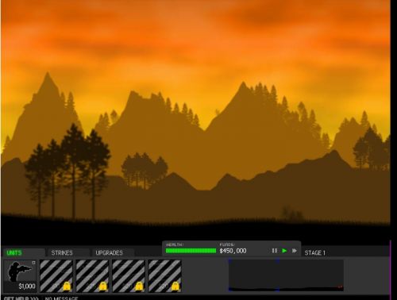Resume normal speed with green play icon
This screenshot has height=300, width=397.
pos(284,251)
